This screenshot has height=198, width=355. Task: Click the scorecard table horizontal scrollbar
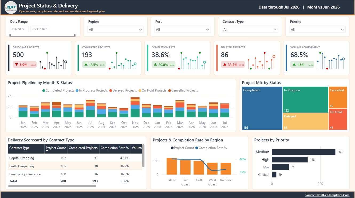[x=52, y=186]
